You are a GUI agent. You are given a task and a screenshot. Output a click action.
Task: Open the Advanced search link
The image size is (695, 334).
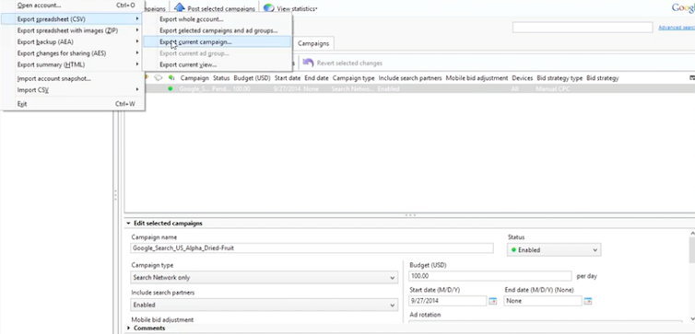click(677, 28)
